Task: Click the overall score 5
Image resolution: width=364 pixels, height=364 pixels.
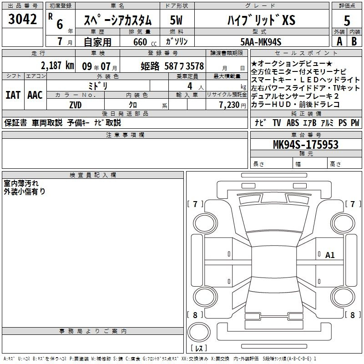Action: pos(347,21)
